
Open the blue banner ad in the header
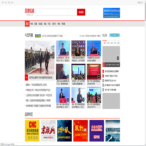112,13
